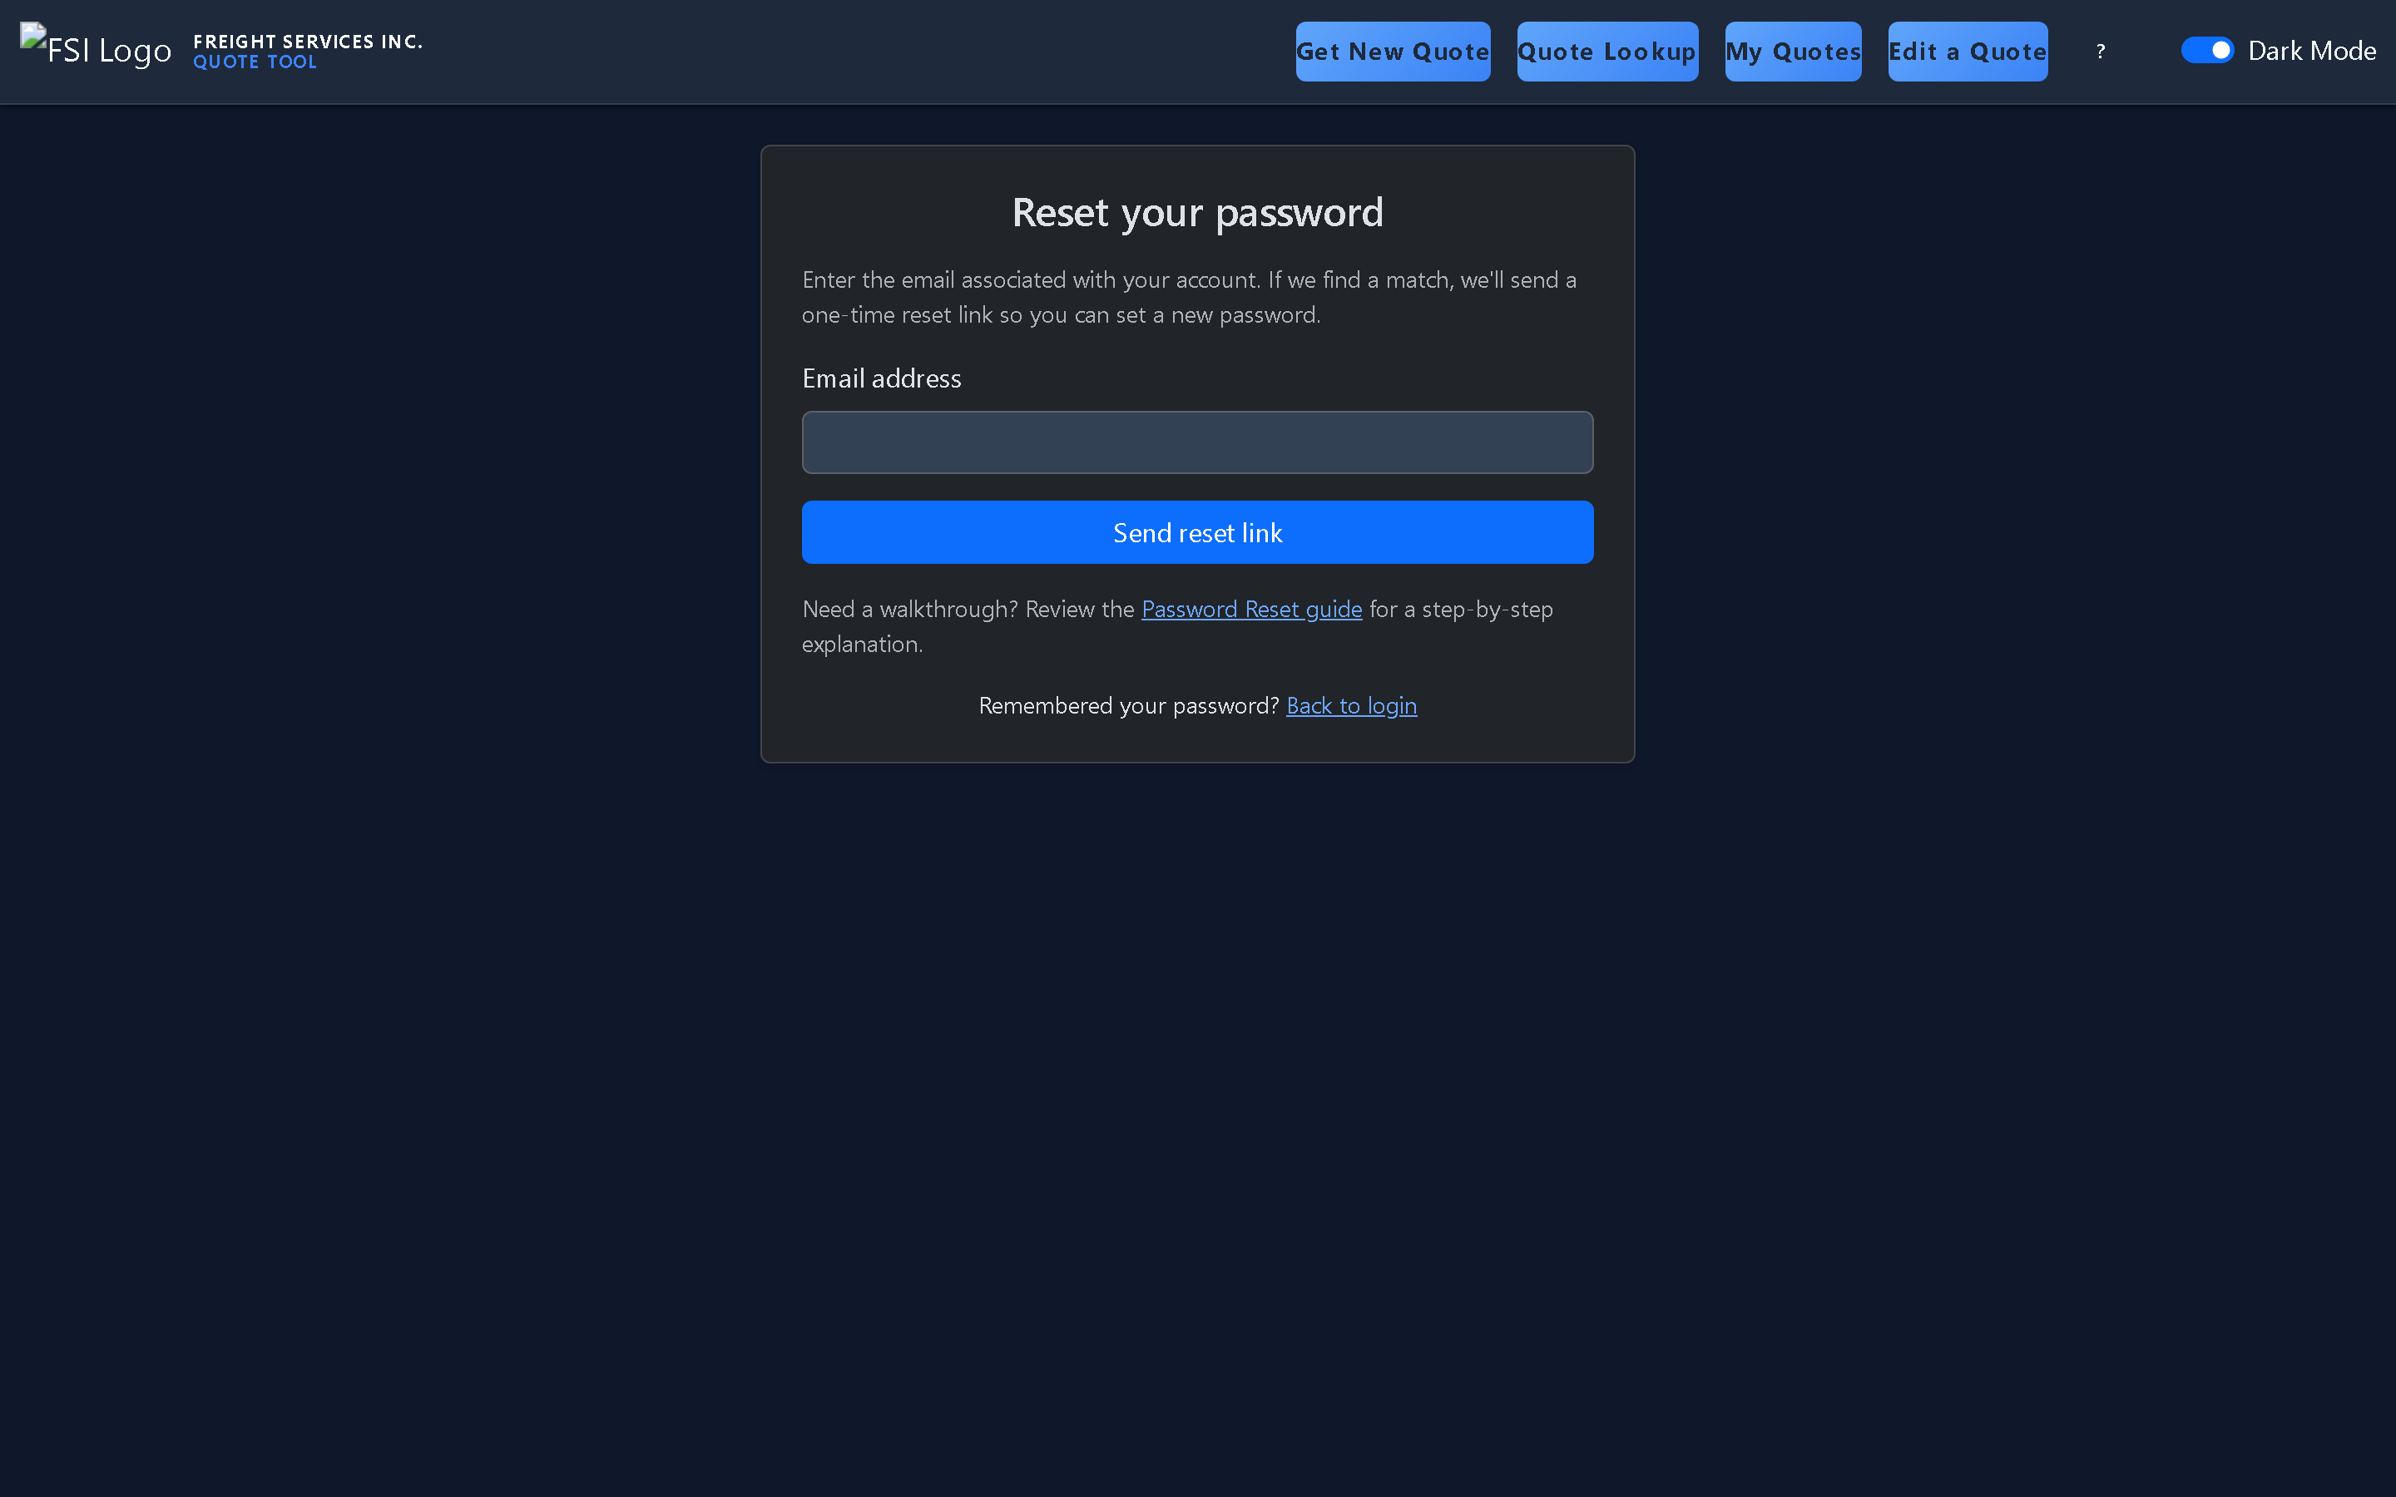Open the Password Reset guide link
This screenshot has height=1497, width=2396.
[x=1251, y=609]
